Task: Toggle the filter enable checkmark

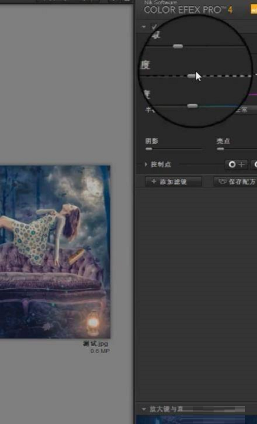Action: point(154,27)
